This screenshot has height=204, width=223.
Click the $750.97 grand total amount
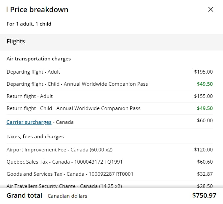click(204, 196)
